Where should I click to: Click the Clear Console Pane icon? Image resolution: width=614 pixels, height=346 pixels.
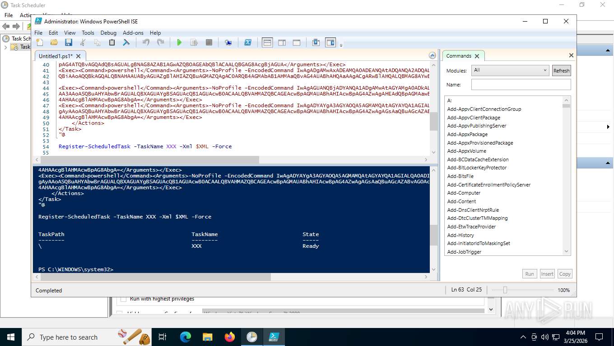point(126,42)
